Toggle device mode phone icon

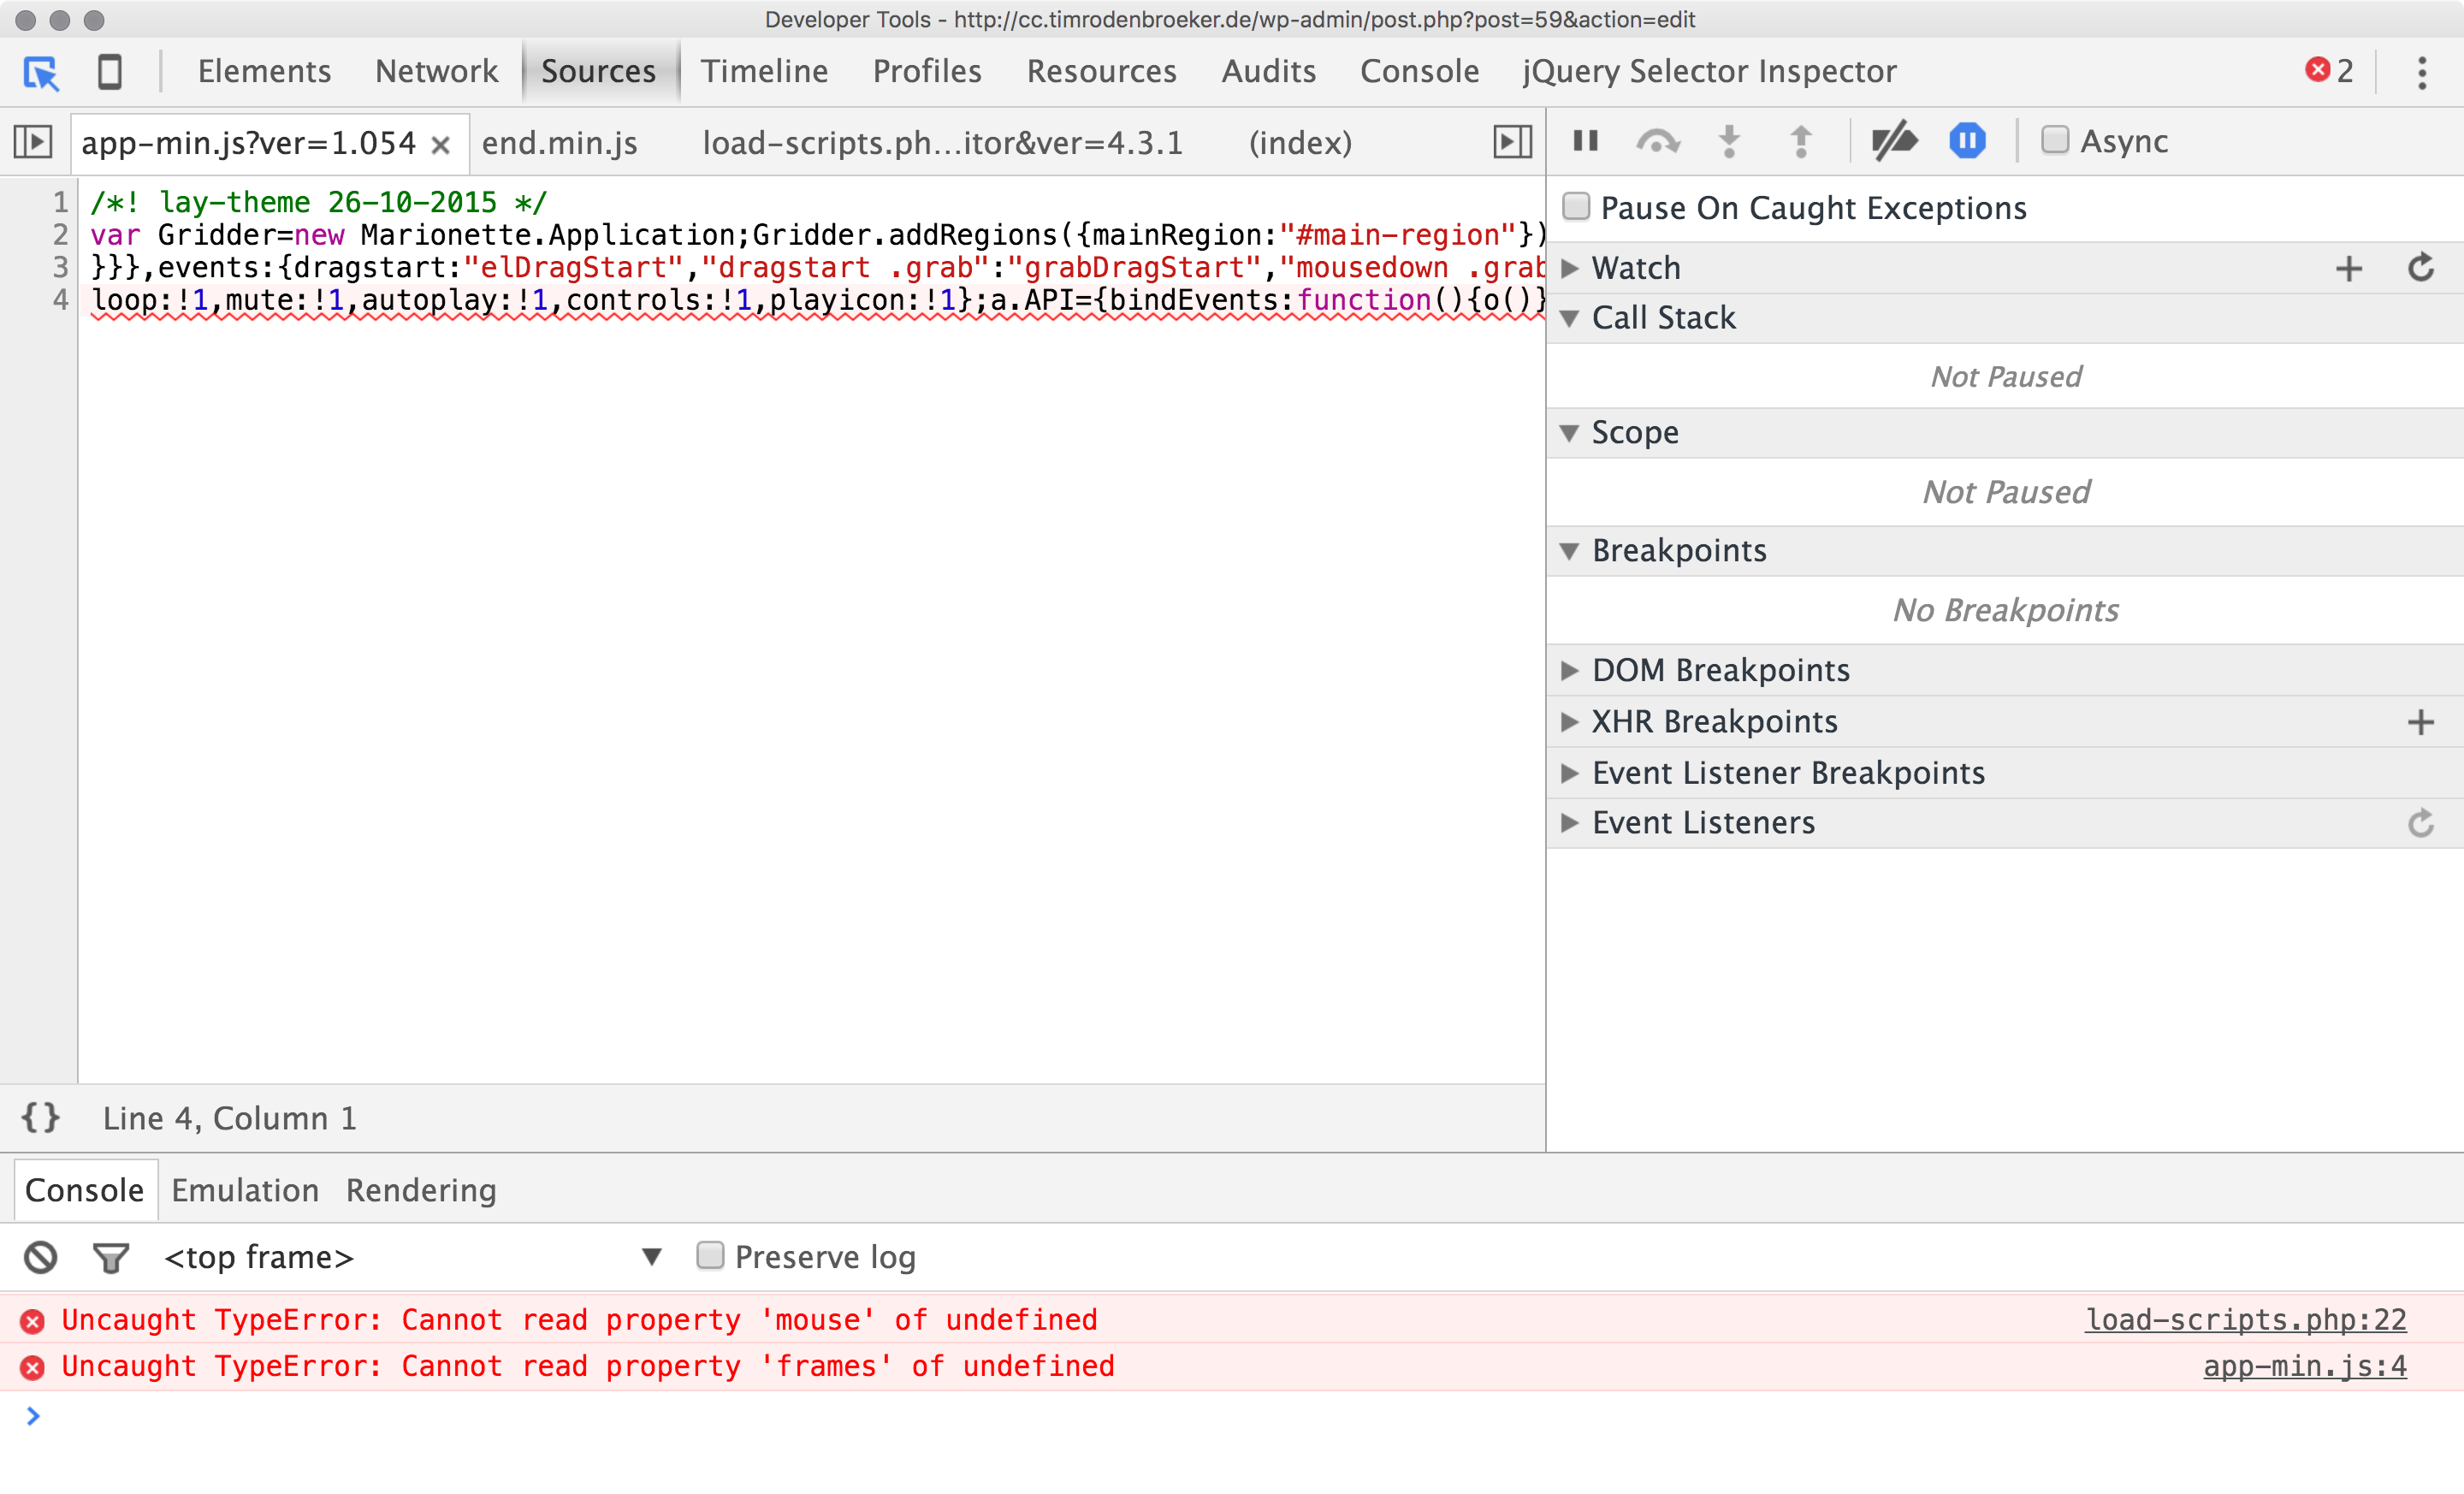pos(109,72)
